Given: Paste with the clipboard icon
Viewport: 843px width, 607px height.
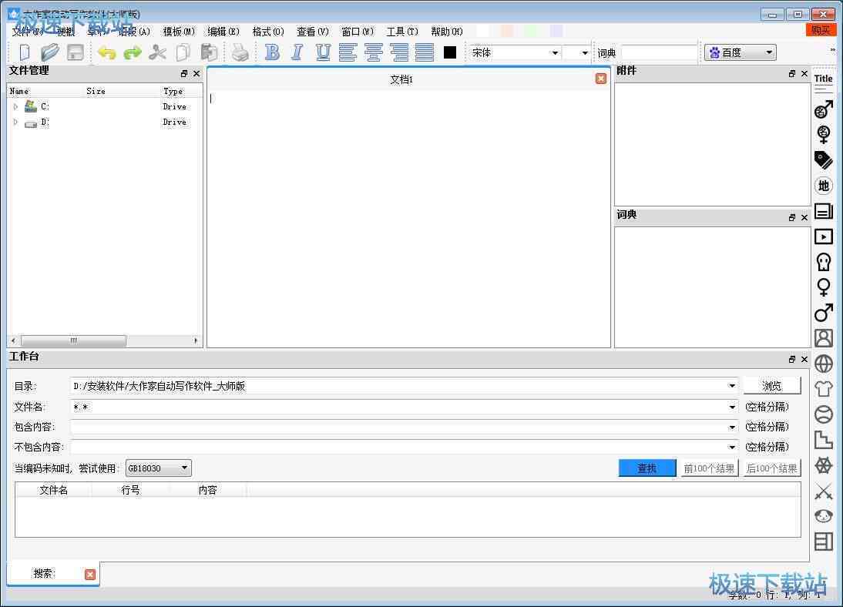Looking at the screenshot, I should 209,52.
